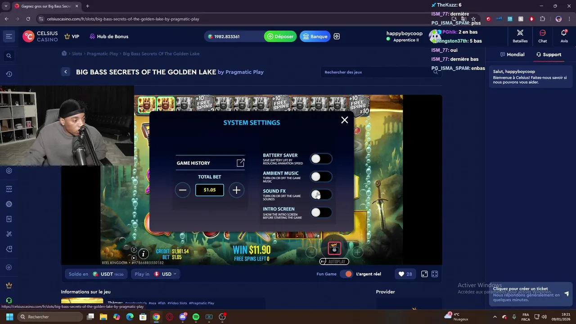Open recent history icon in sidebar
The image size is (576, 324).
pos(9,74)
